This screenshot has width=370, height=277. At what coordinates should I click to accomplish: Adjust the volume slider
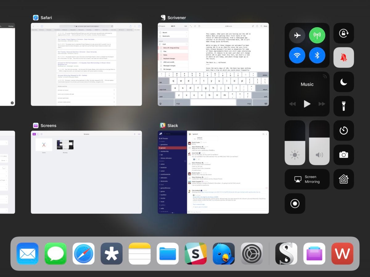coord(319,143)
